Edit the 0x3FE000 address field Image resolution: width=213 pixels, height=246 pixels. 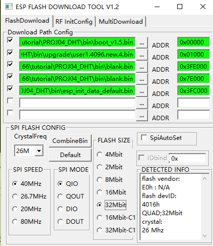[x=193, y=66]
